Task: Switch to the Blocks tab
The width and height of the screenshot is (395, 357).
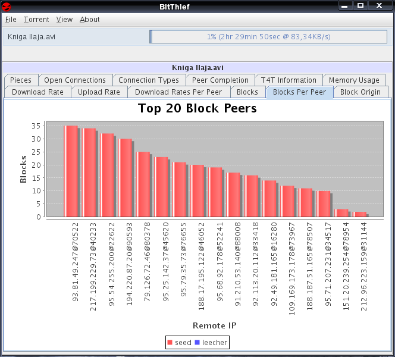Action: tap(247, 92)
